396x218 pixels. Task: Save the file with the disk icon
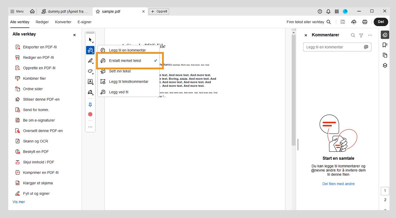343,22
